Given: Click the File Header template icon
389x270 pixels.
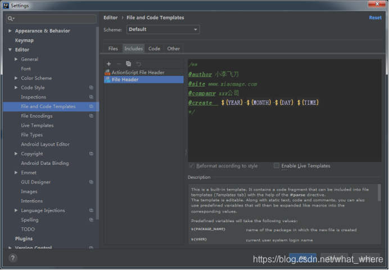Looking at the screenshot, I should pos(107,79).
